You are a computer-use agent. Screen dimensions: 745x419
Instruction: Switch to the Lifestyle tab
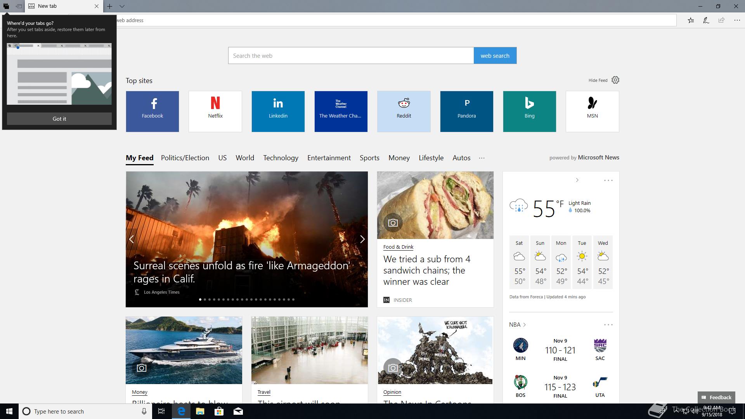pos(431,158)
